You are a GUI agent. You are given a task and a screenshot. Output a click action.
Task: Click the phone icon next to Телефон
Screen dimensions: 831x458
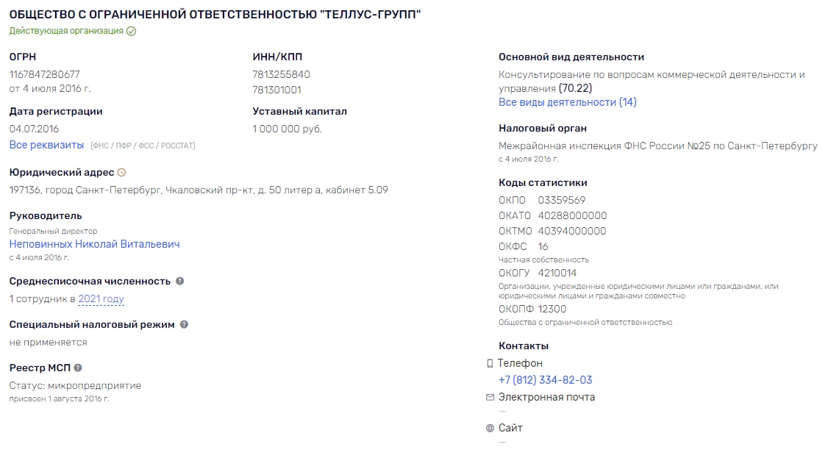pyautogui.click(x=490, y=364)
